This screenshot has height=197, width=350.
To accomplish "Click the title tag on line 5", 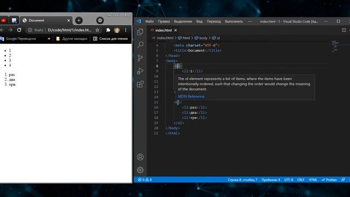I will pyautogui.click(x=197, y=50).
